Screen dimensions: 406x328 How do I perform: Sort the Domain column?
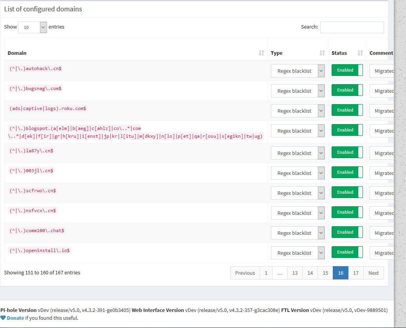tap(261, 53)
